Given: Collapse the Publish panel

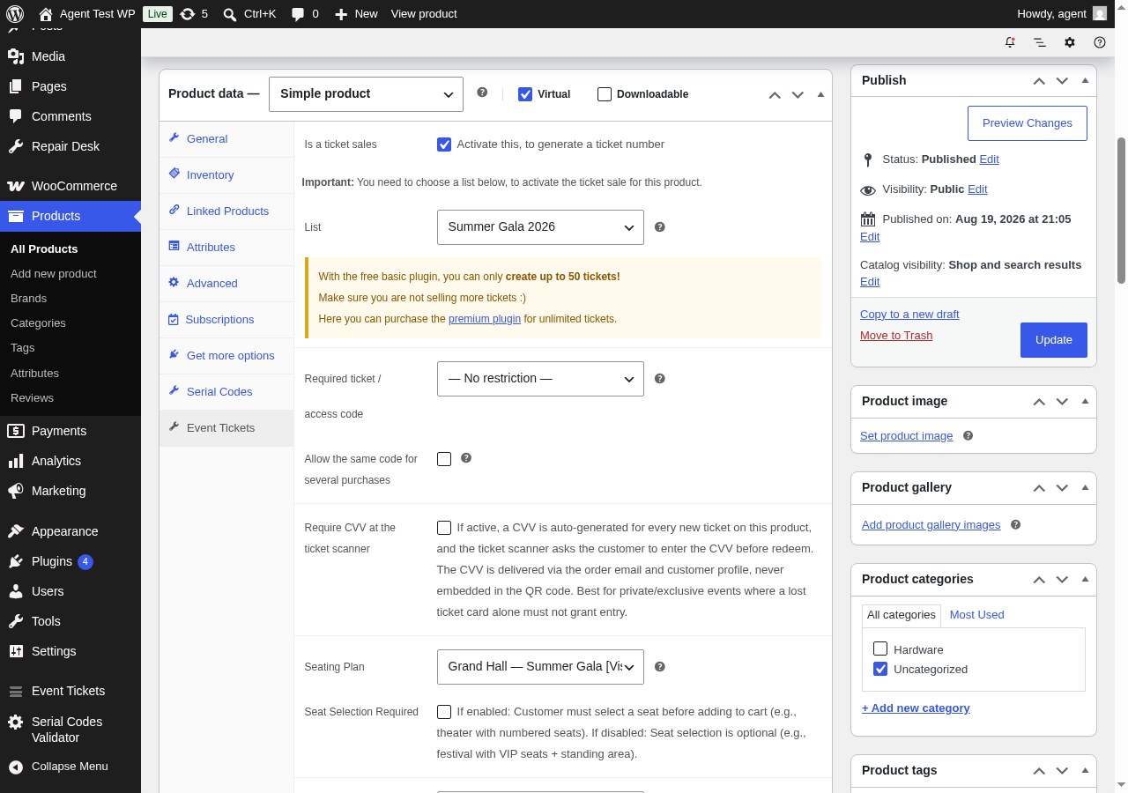Looking at the screenshot, I should tap(1085, 80).
